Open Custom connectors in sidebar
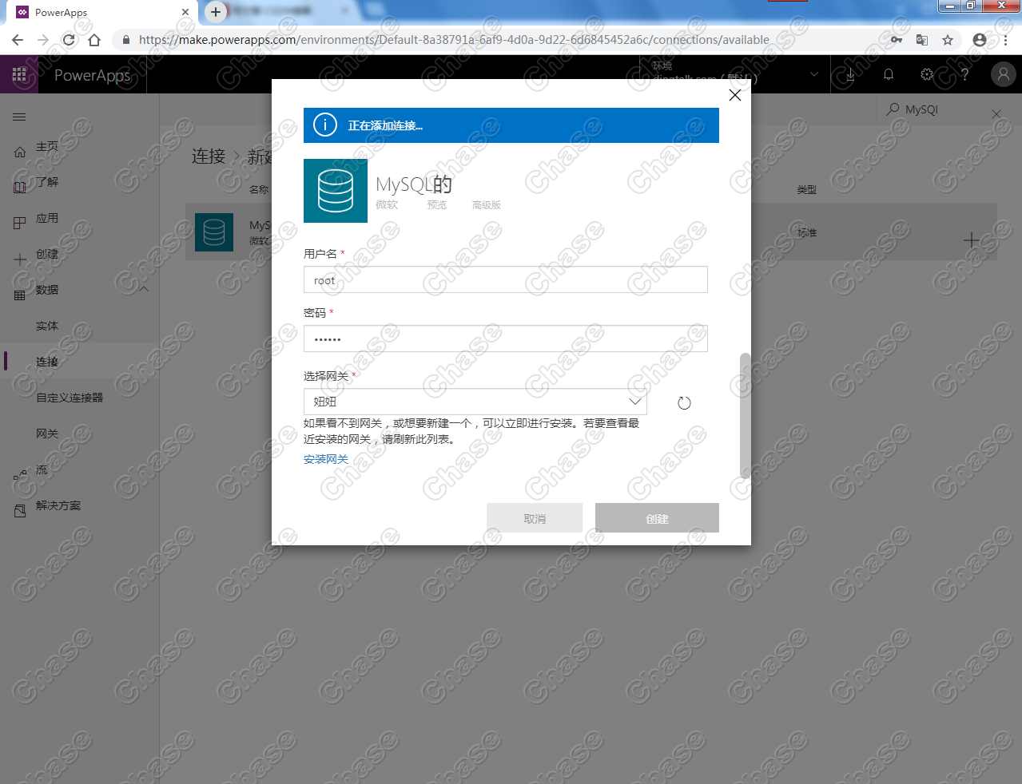Image resolution: width=1022 pixels, height=784 pixels. click(x=70, y=398)
